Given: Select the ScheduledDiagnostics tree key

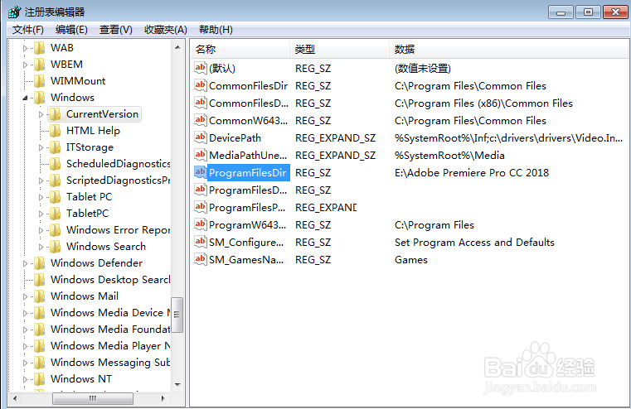Looking at the screenshot, I should point(118,164).
